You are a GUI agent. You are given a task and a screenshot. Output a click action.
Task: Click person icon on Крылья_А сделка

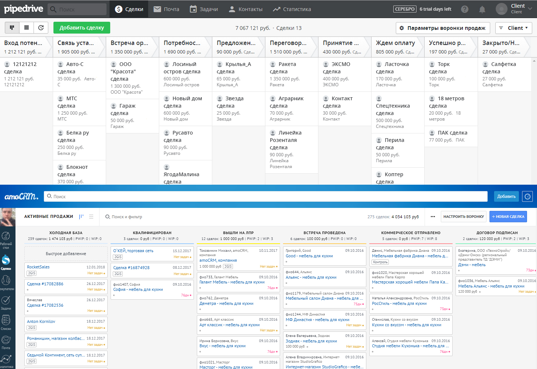point(220,64)
